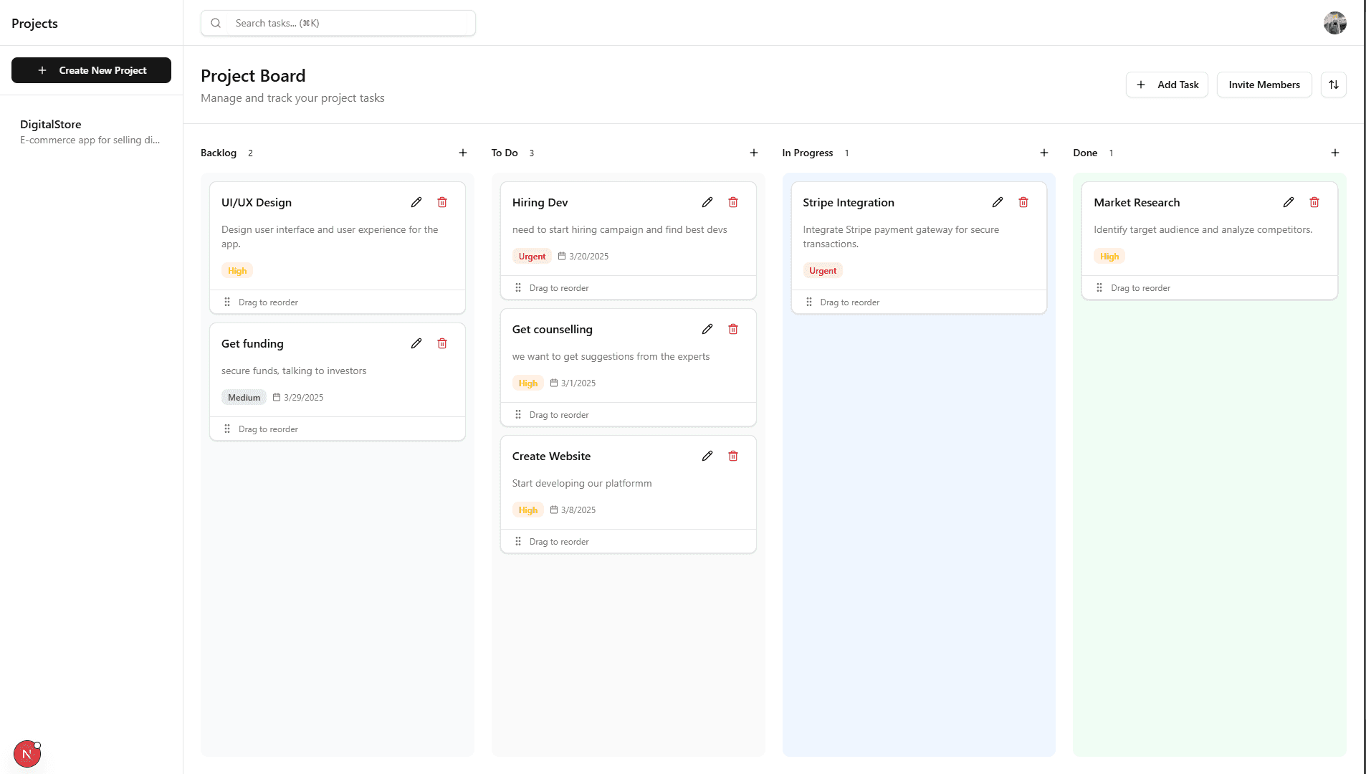
Task: Click Invite Members button
Action: tap(1264, 85)
